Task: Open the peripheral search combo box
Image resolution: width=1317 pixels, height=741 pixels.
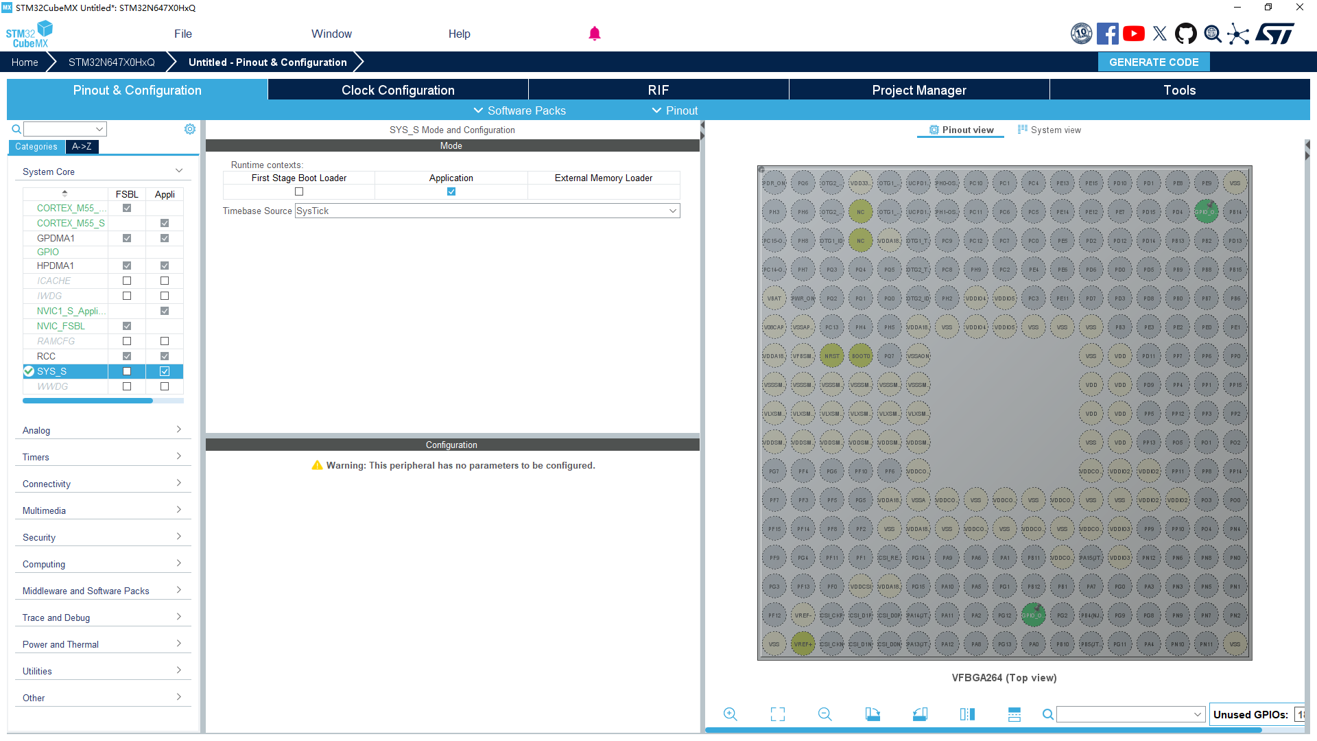Action: coord(65,129)
